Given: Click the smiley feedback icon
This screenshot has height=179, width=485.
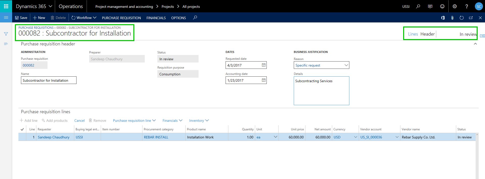Looking at the screenshot, I should click(442, 6).
